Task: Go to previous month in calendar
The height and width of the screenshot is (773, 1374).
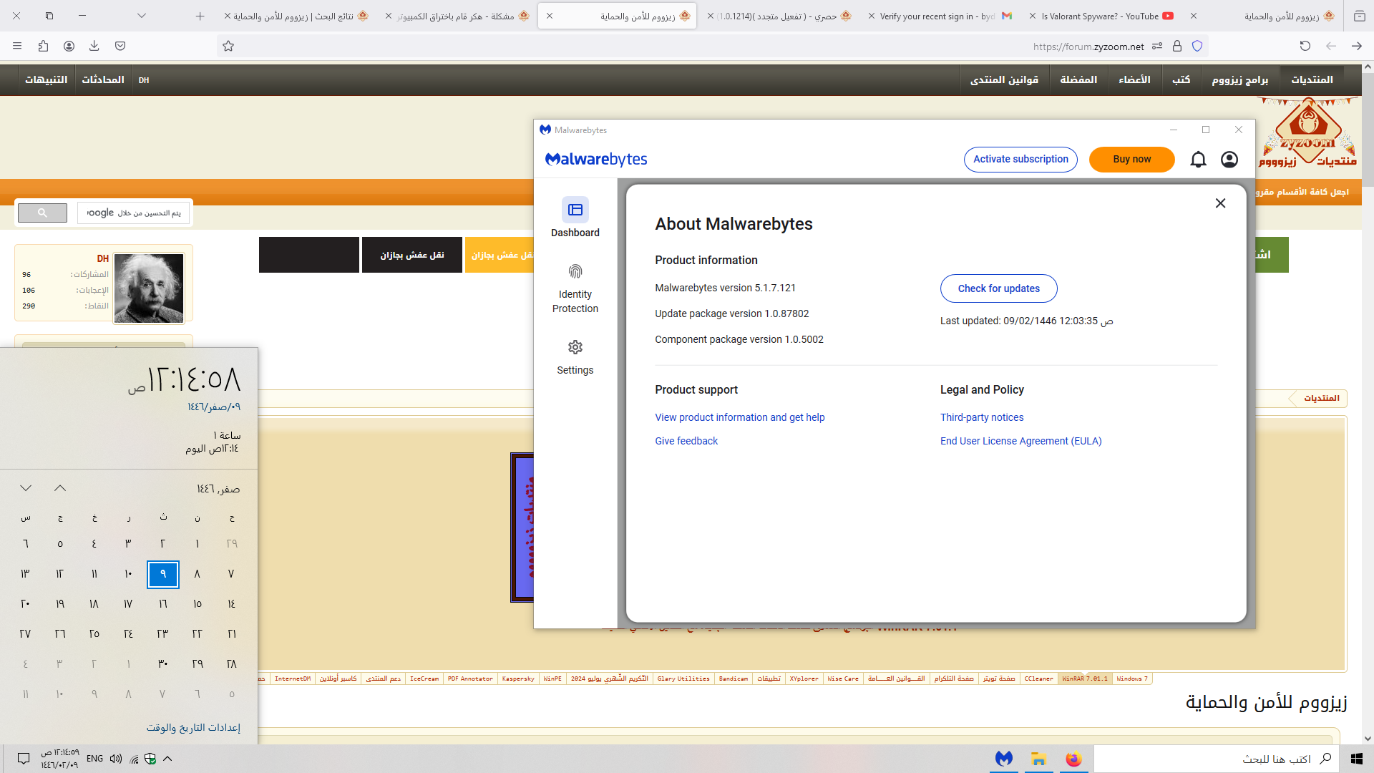Action: [x=60, y=488]
